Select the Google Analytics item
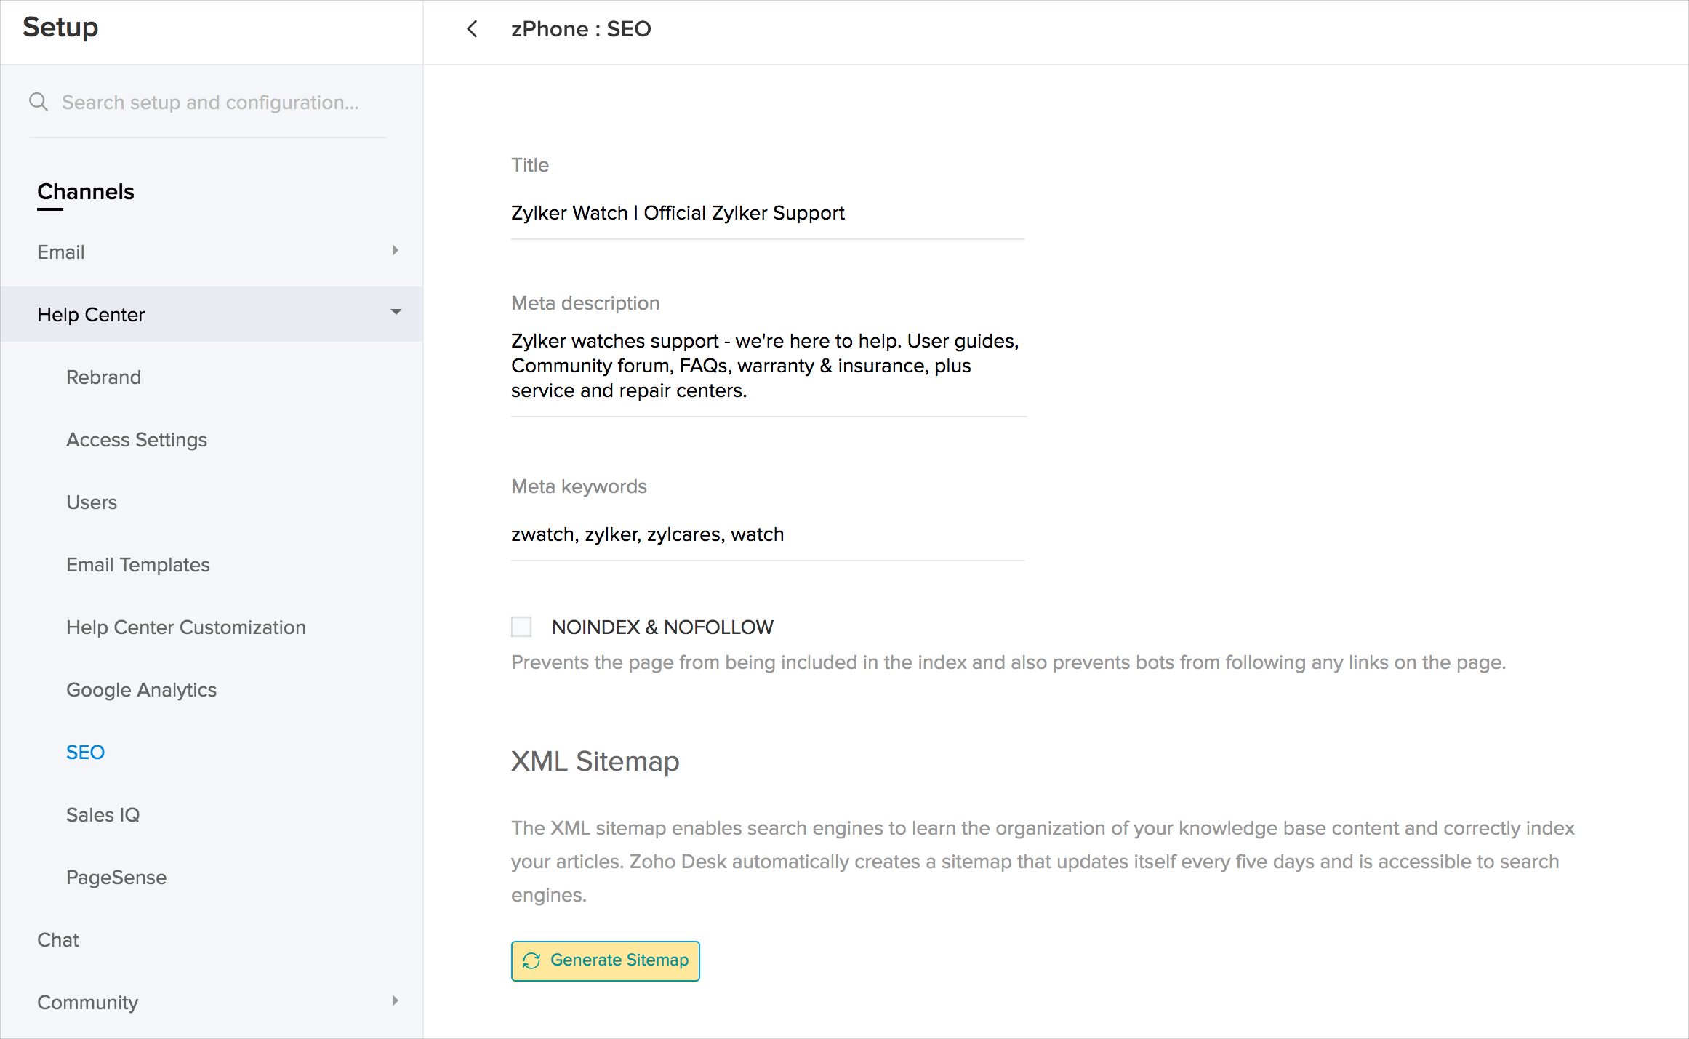1689x1039 pixels. (x=142, y=690)
